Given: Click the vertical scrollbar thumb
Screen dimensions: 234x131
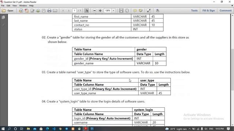Looking at the screenshot, I should tap(233, 70).
